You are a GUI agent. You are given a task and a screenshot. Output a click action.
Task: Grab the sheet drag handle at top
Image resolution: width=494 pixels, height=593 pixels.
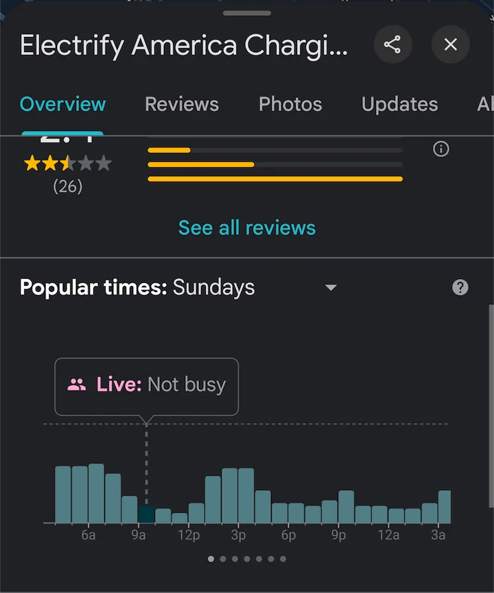click(x=247, y=13)
